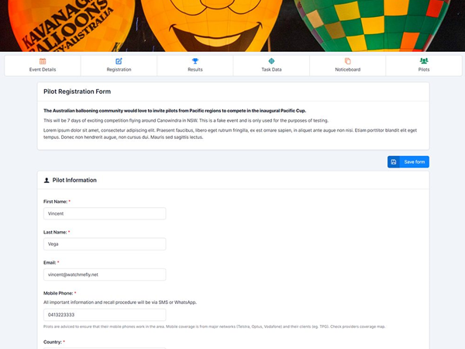Viewport: 465px width, 349px height.
Task: Click the Registration edit pencil icon
Action: 119,61
